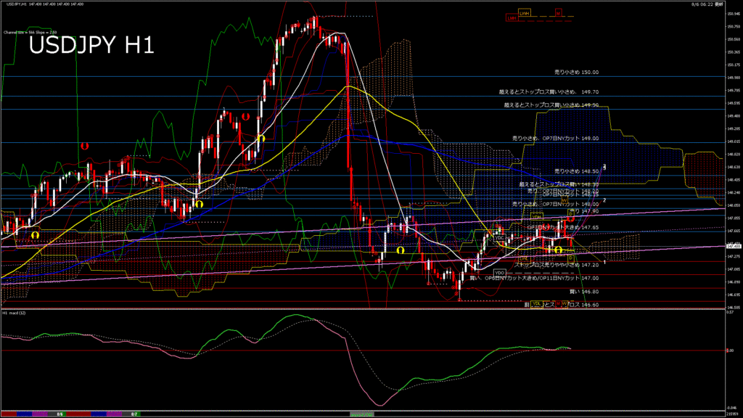Select the 売り小さめ 148.50 level label

click(576, 171)
